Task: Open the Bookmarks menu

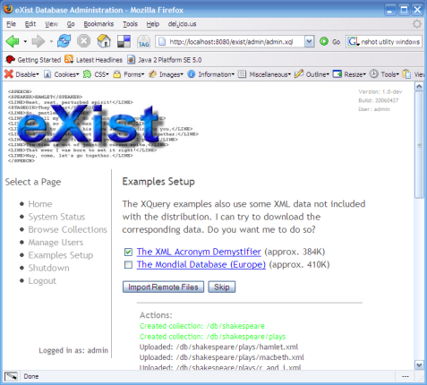Action: tap(98, 24)
